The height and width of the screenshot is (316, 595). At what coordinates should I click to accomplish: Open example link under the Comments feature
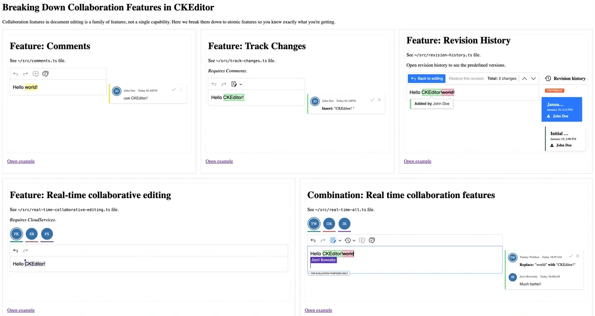[x=21, y=161]
